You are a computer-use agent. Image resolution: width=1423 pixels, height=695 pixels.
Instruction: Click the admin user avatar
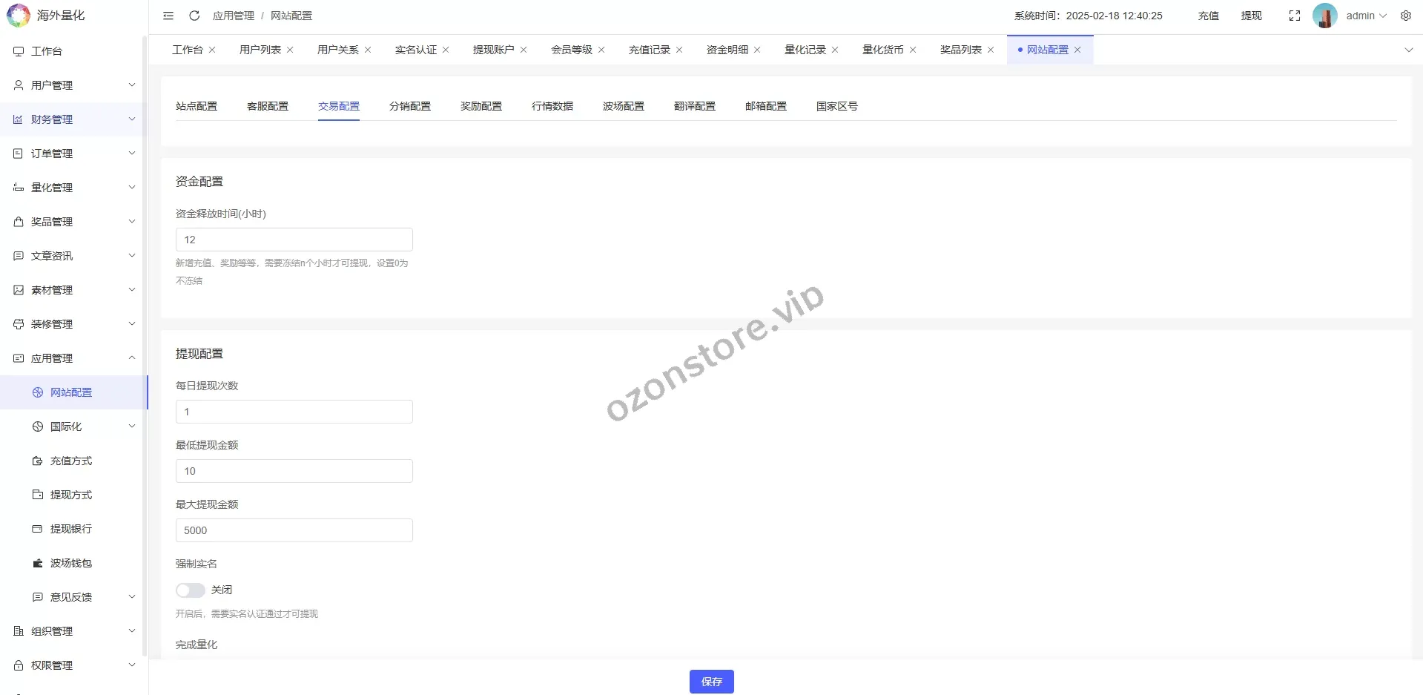click(x=1324, y=16)
